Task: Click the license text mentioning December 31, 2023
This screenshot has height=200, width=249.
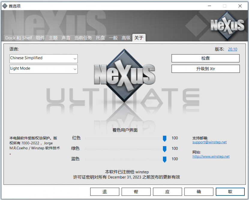Action: coord(127,177)
